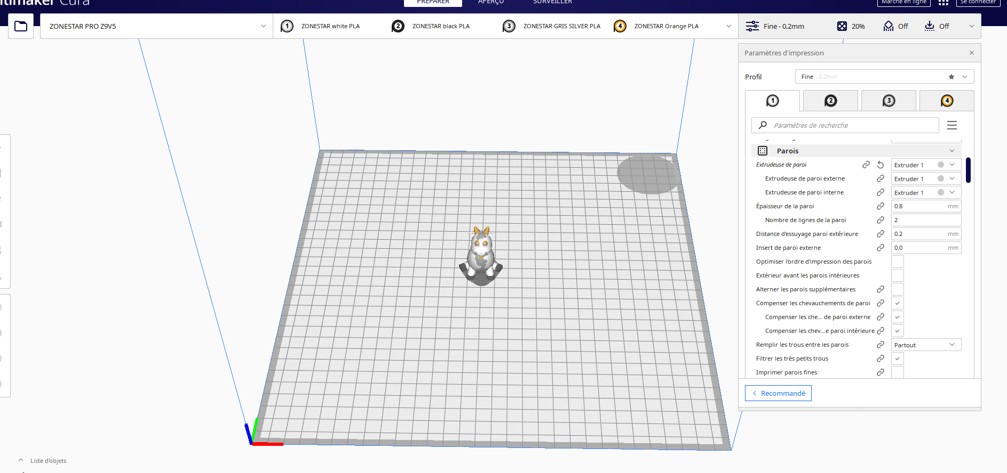Click the Se connecter button
The width and height of the screenshot is (1007, 473).
click(x=978, y=3)
